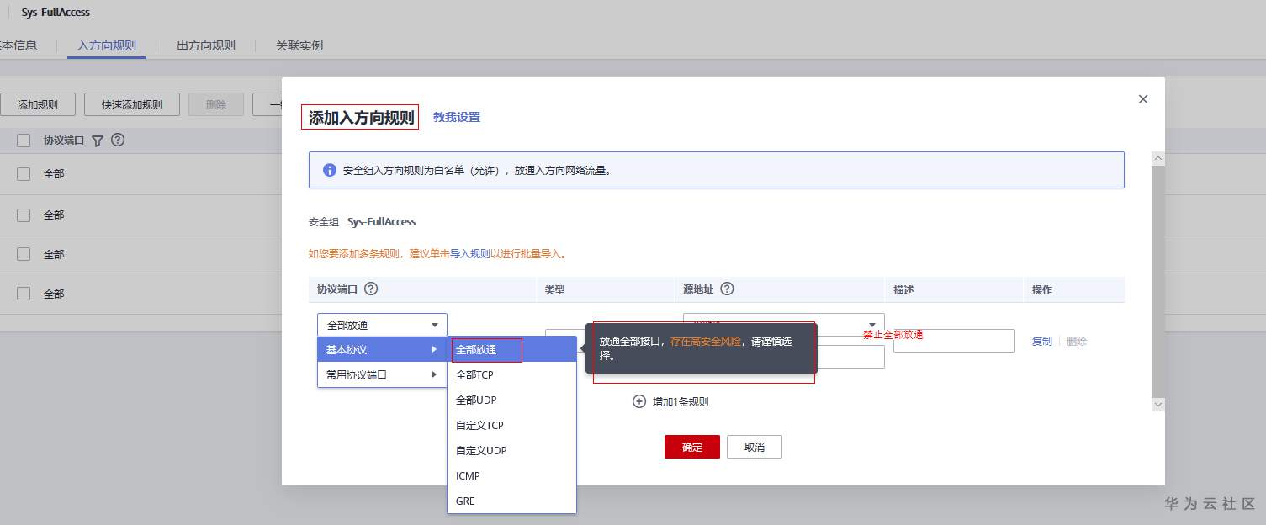Click Sys-FullAccess security group name in dialog
1266x525 pixels.
[x=382, y=222]
